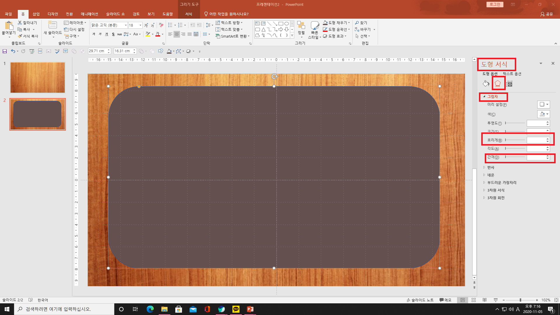The image size is (560, 315).
Task: Open the 삽입 (Insert) ribbon tab
Action: [x=36, y=14]
